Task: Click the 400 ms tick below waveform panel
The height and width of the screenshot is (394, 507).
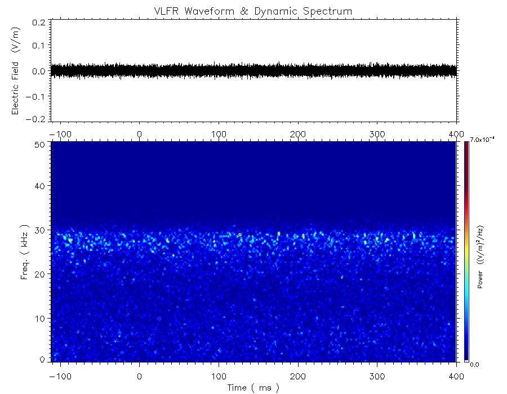Action: [455, 134]
